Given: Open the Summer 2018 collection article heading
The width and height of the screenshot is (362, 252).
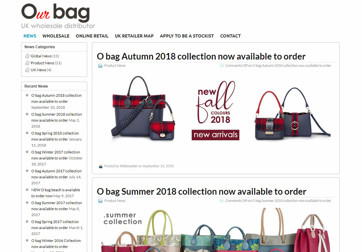Looking at the screenshot, I should (x=201, y=192).
